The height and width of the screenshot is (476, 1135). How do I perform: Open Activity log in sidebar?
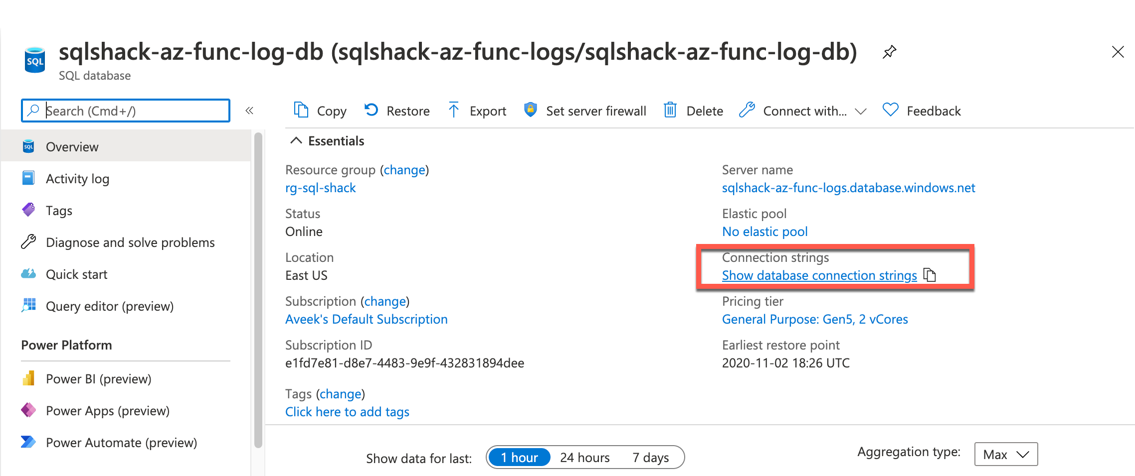[x=77, y=179]
